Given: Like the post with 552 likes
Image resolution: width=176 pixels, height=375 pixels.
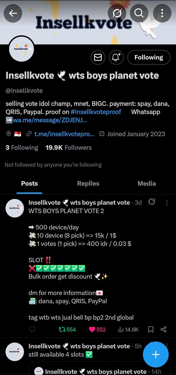Looking at the screenshot, I should coord(97,329).
